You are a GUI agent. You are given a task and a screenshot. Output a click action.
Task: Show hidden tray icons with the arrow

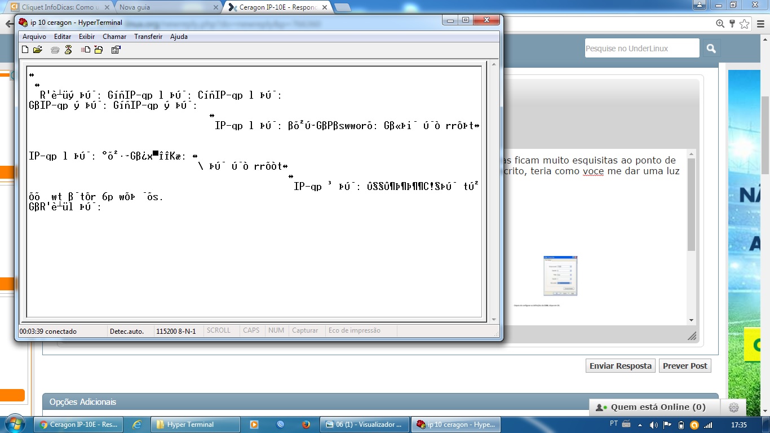(x=640, y=425)
